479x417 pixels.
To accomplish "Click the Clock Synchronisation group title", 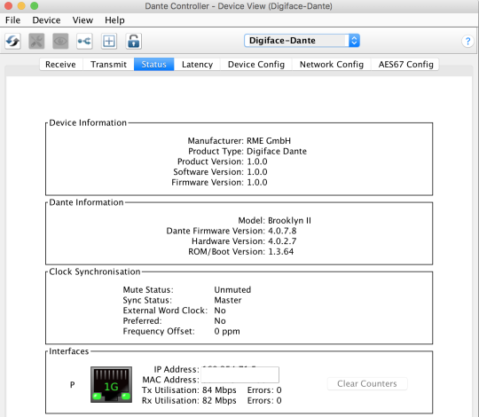I will [x=95, y=271].
